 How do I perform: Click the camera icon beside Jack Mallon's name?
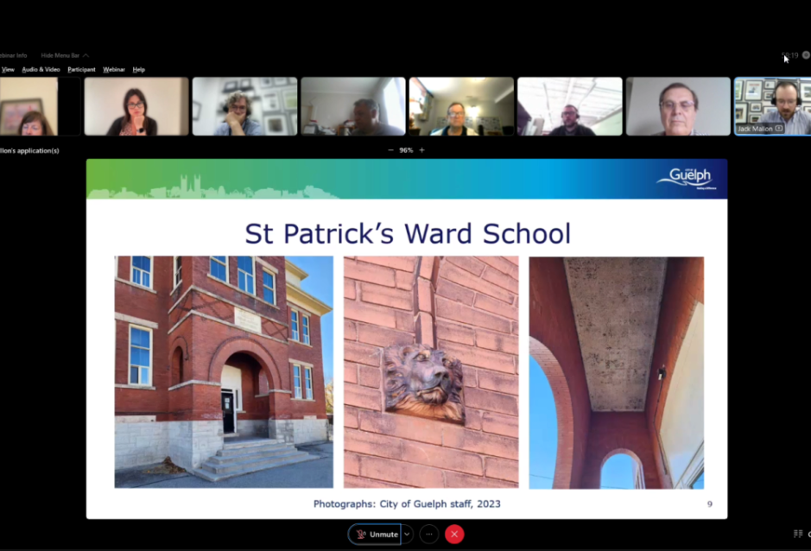pos(779,129)
